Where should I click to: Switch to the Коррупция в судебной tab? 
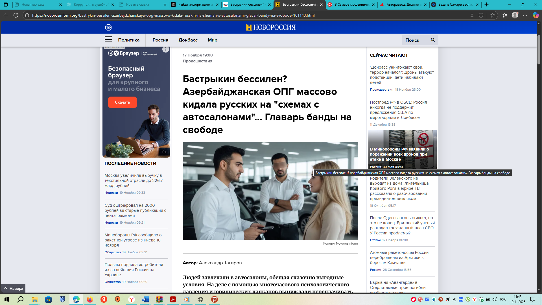[90, 5]
